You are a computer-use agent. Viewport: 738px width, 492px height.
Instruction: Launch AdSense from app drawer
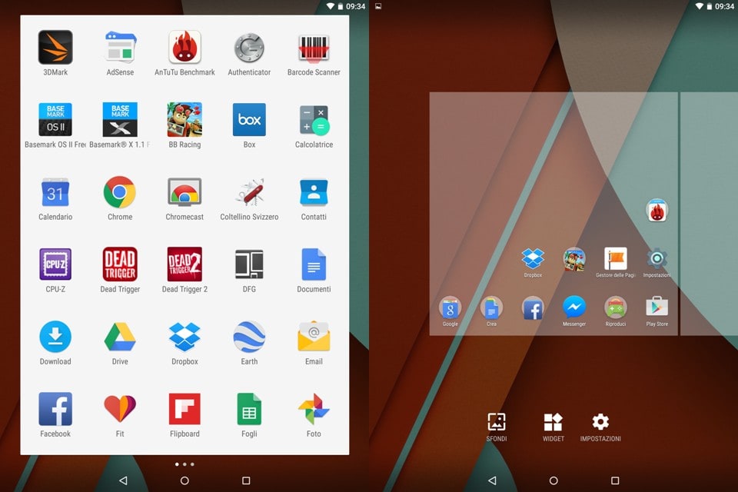120,48
